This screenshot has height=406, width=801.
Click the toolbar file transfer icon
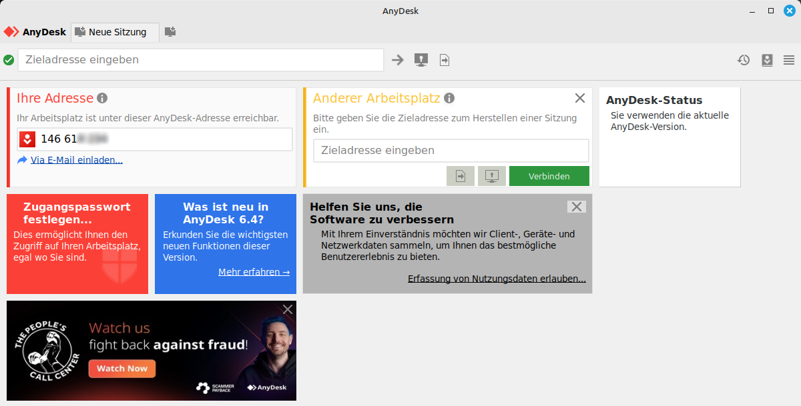[445, 60]
